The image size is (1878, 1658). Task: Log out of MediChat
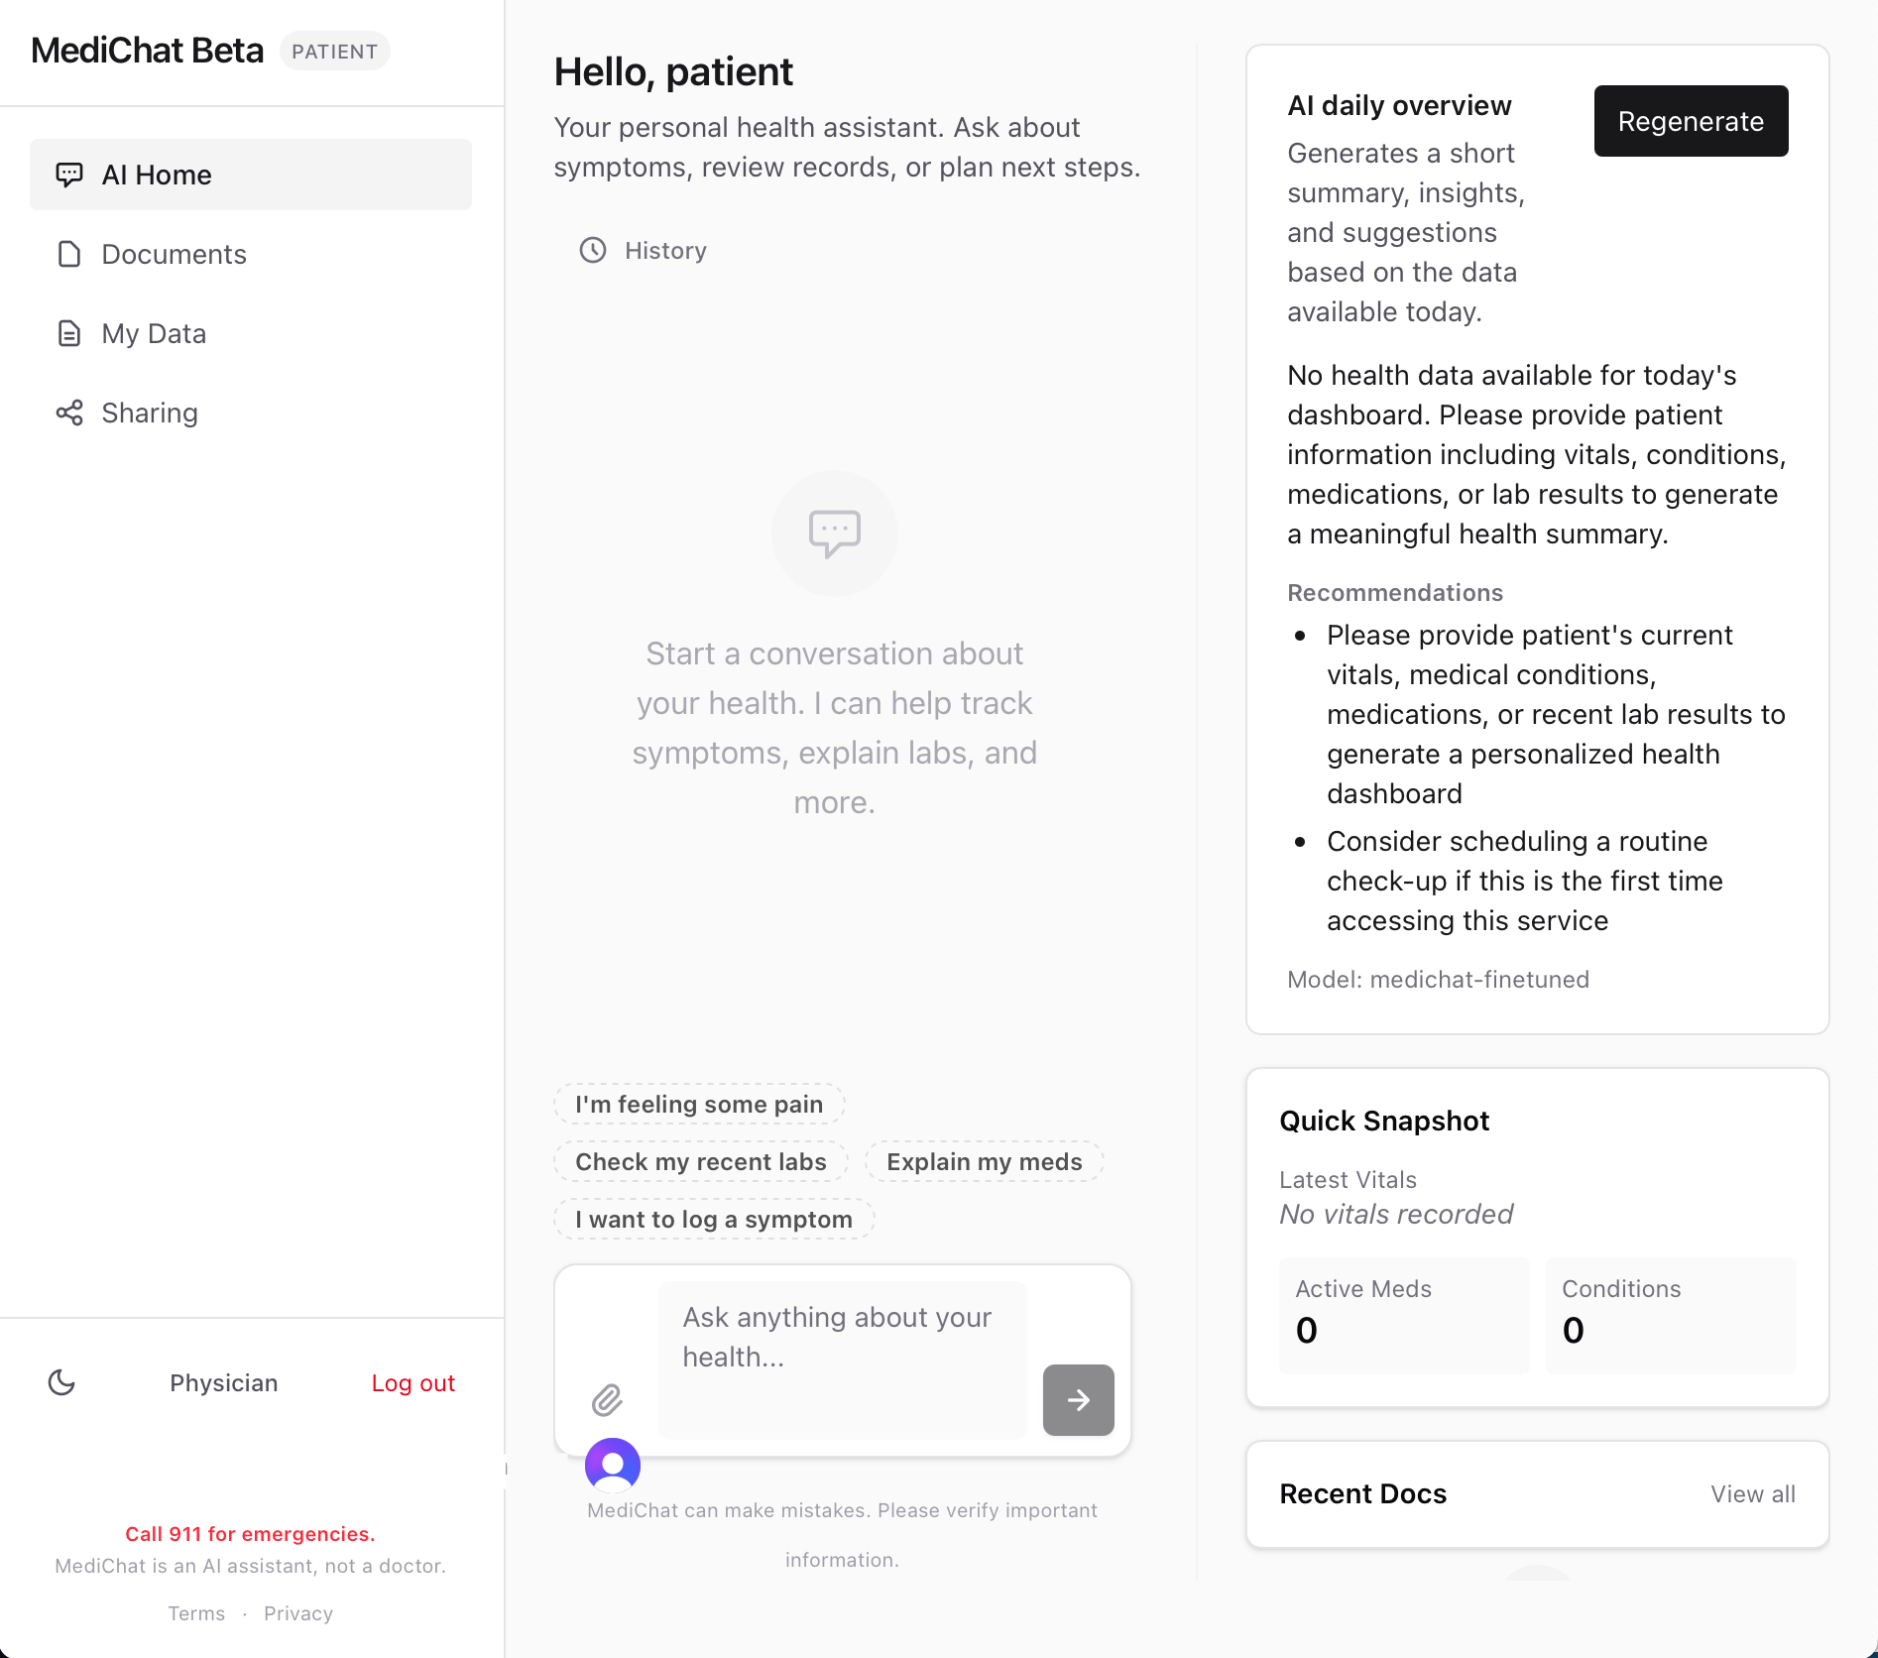click(413, 1382)
